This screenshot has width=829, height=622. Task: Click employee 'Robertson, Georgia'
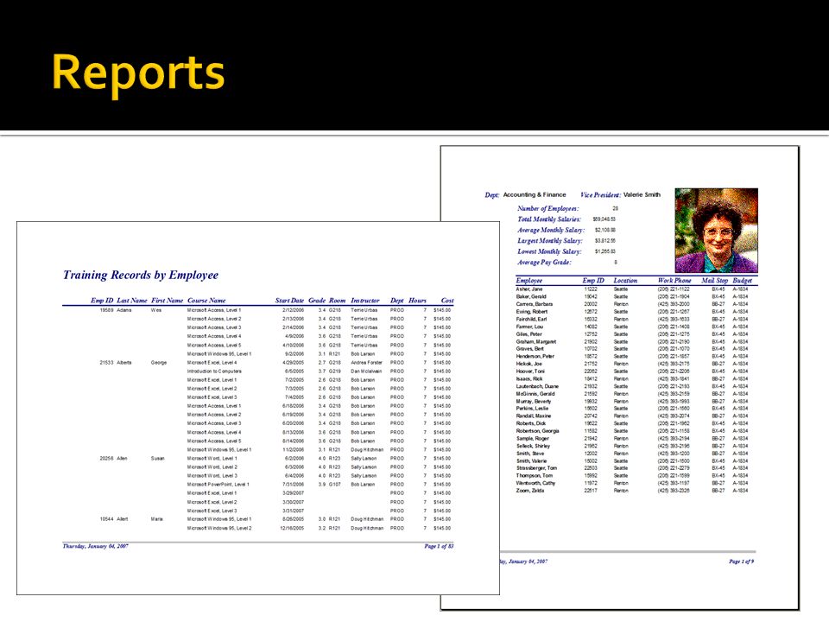pyautogui.click(x=538, y=431)
